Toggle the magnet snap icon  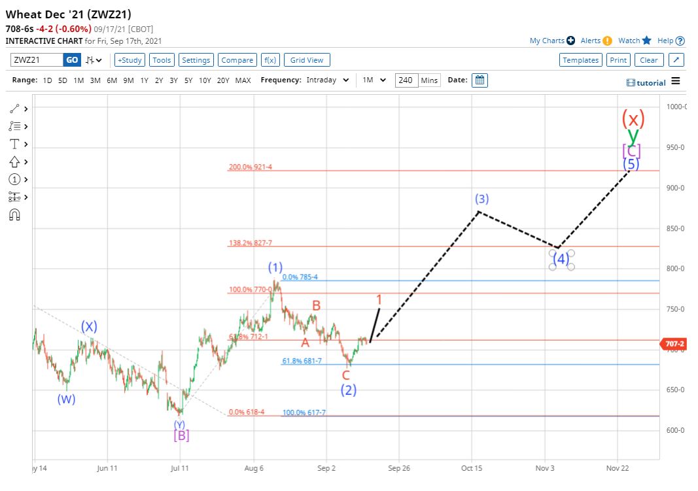tap(14, 215)
